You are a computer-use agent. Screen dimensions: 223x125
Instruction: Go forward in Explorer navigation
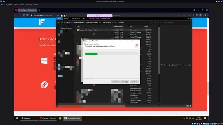click(62, 23)
